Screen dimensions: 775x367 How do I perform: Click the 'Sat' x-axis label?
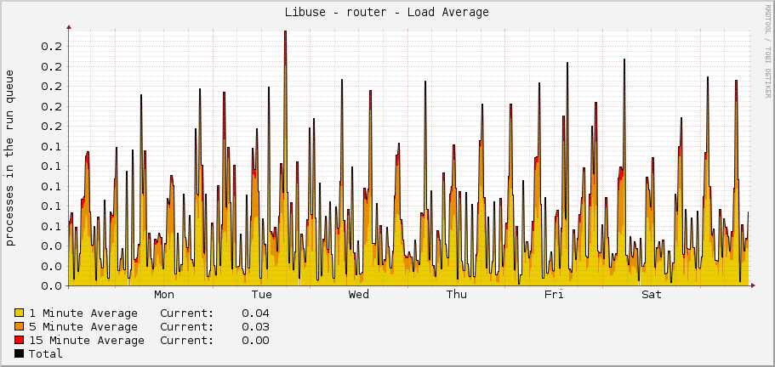click(652, 295)
